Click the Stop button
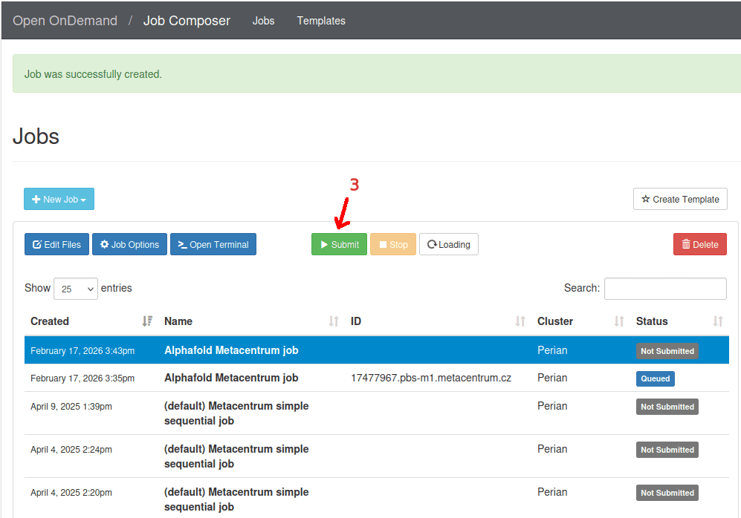 (x=392, y=244)
